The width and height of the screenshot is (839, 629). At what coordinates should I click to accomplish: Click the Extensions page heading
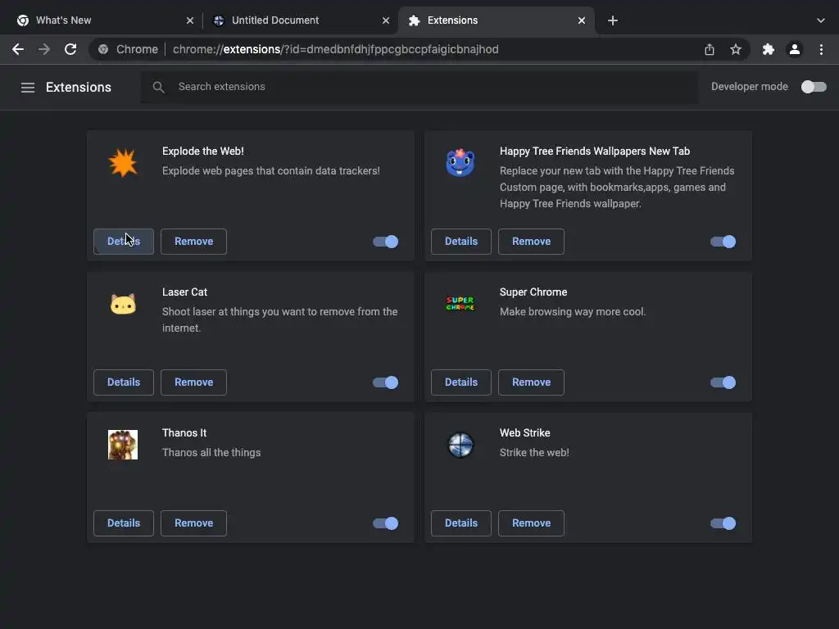tap(79, 87)
